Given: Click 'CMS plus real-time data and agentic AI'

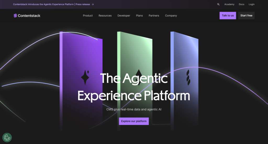Looking at the screenshot, I should 134,109.
